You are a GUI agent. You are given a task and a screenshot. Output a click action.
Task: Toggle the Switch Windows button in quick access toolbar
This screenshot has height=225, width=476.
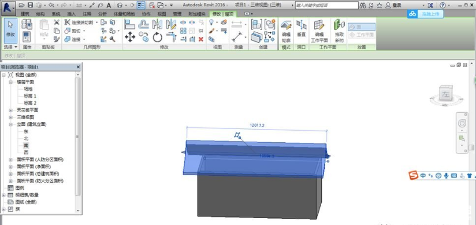click(x=160, y=5)
